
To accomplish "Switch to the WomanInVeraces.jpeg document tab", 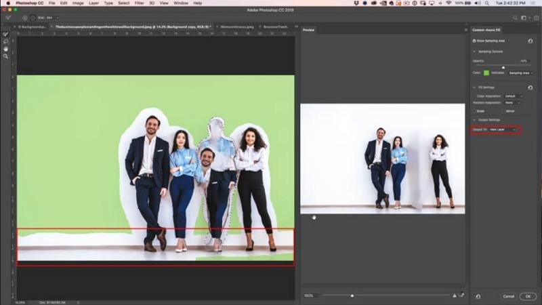I will pos(236,27).
